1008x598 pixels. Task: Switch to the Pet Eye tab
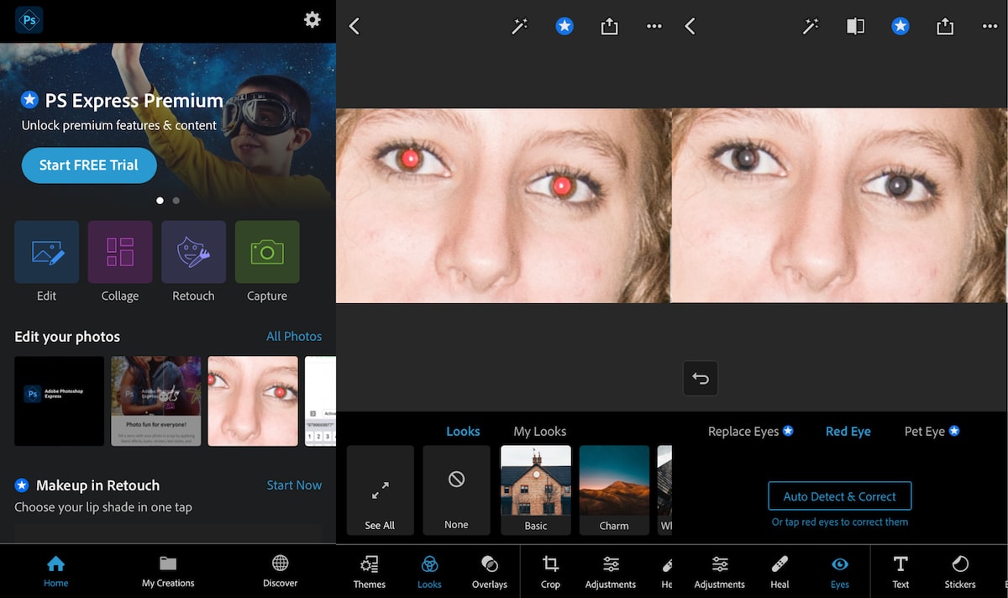(x=924, y=432)
